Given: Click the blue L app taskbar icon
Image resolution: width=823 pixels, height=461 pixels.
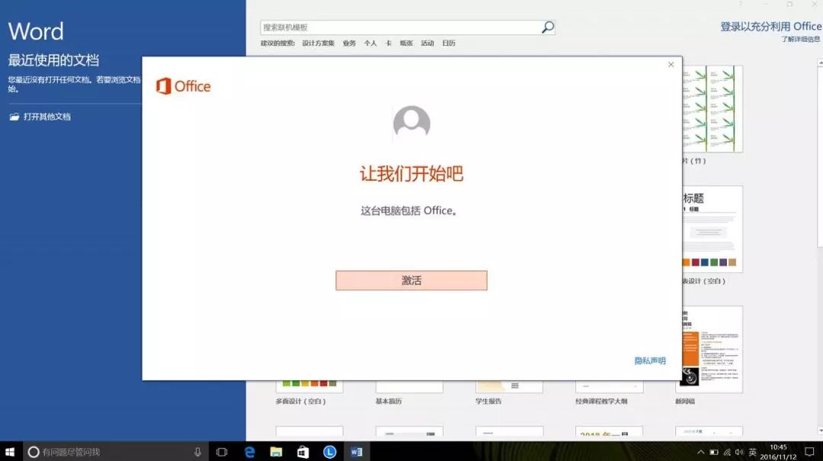Looking at the screenshot, I should coord(329,452).
